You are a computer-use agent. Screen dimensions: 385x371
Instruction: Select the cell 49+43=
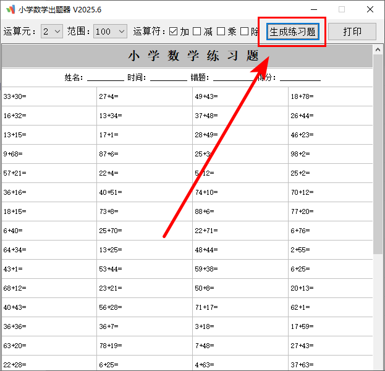240,96
